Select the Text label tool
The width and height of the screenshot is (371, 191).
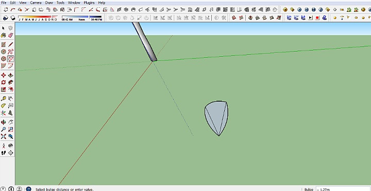[x=10, y=106]
